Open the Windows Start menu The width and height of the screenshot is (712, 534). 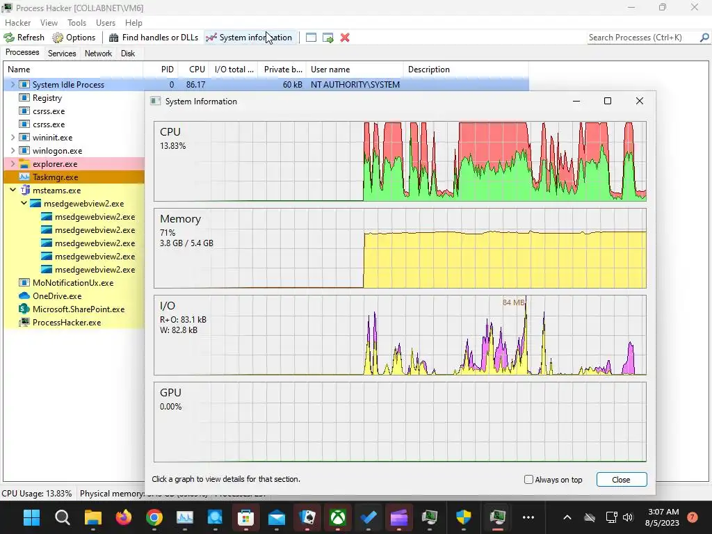pyautogui.click(x=32, y=517)
